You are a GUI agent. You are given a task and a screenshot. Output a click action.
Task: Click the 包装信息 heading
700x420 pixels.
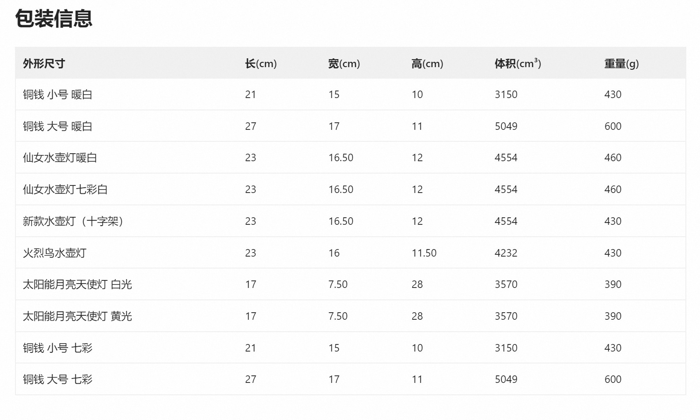tap(53, 19)
